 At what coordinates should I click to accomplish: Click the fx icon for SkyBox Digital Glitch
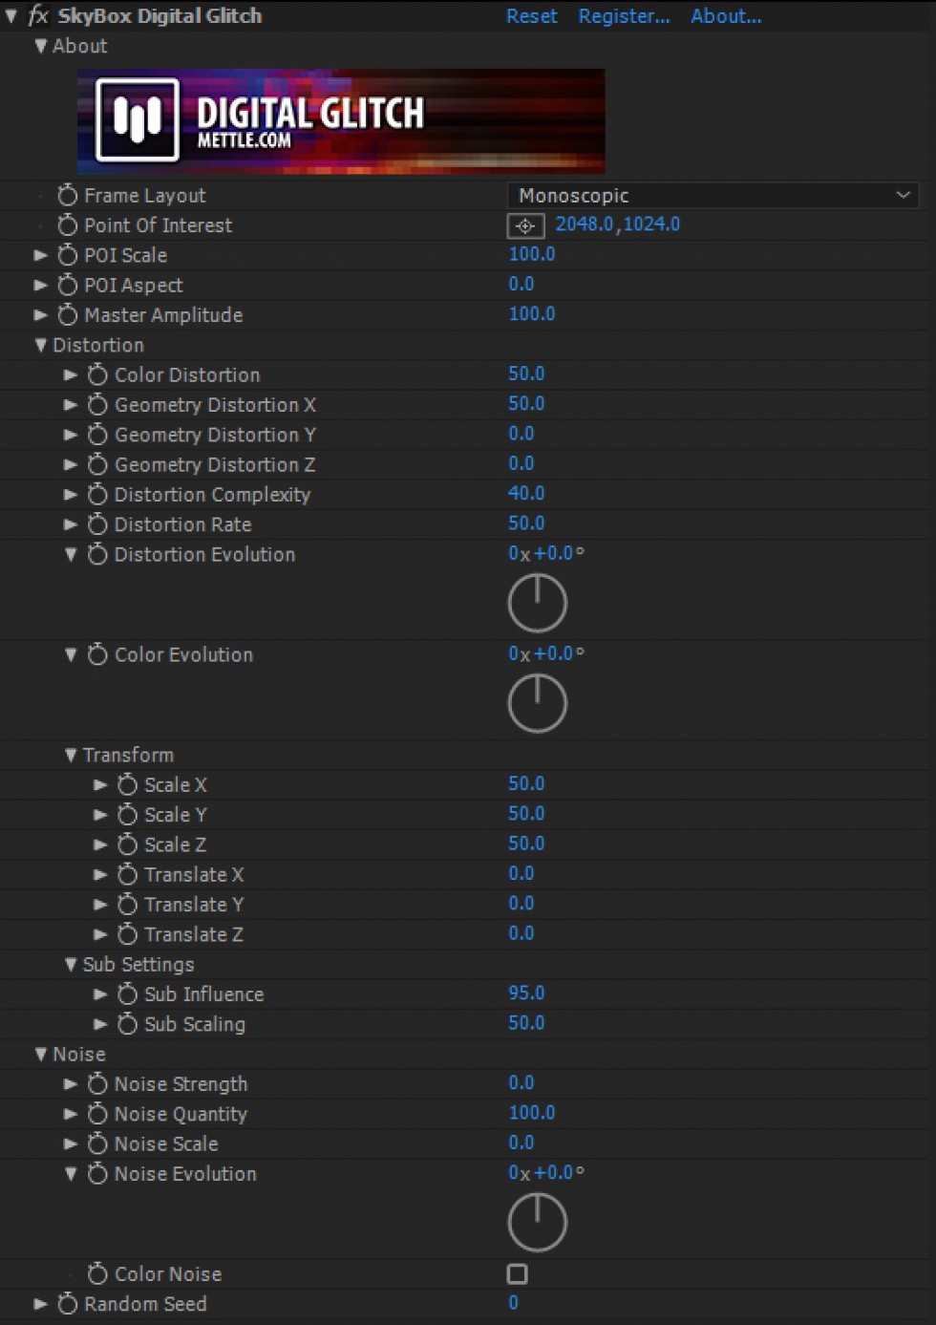(x=38, y=15)
